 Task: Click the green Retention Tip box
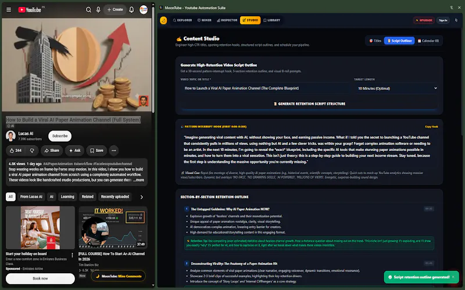[x=309, y=243]
